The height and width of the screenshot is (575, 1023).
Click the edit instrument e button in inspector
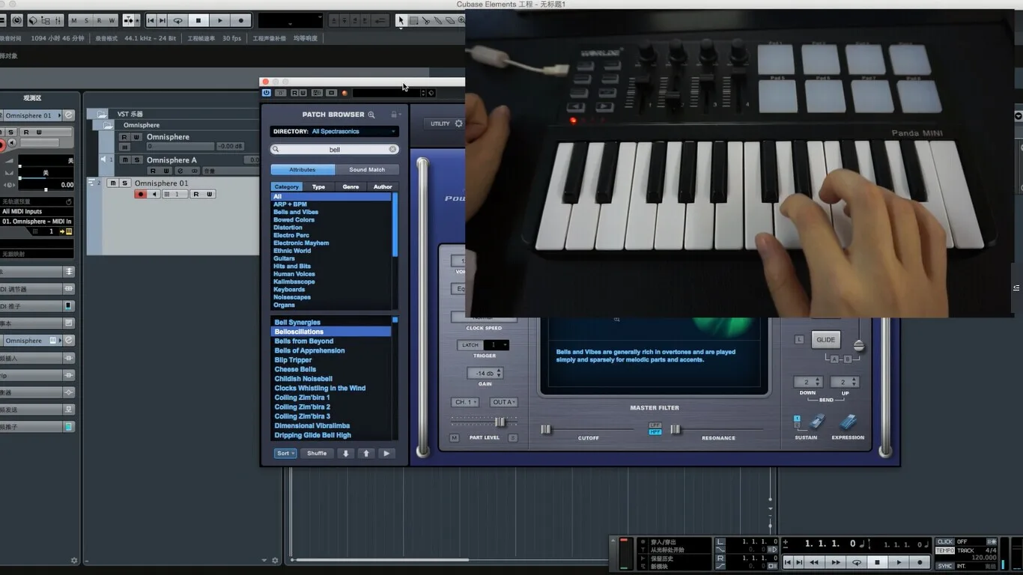pos(69,115)
